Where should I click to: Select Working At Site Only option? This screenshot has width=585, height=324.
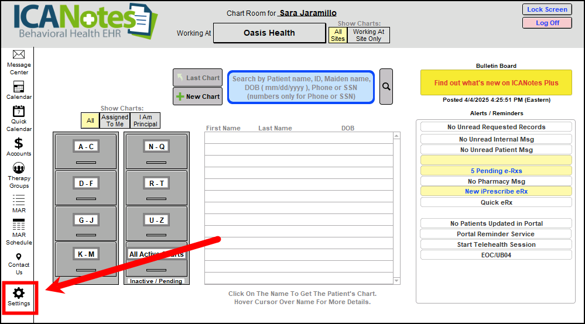pos(368,35)
